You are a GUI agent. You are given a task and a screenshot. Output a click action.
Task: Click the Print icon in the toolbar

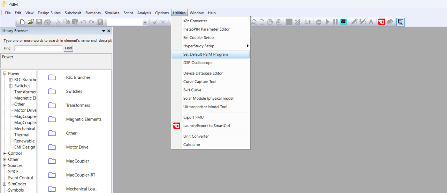click(x=48, y=22)
